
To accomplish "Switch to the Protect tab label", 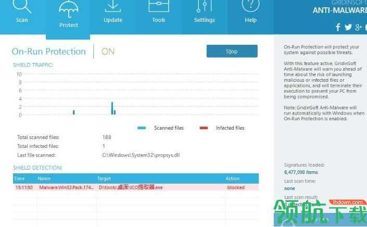I will click(69, 25).
